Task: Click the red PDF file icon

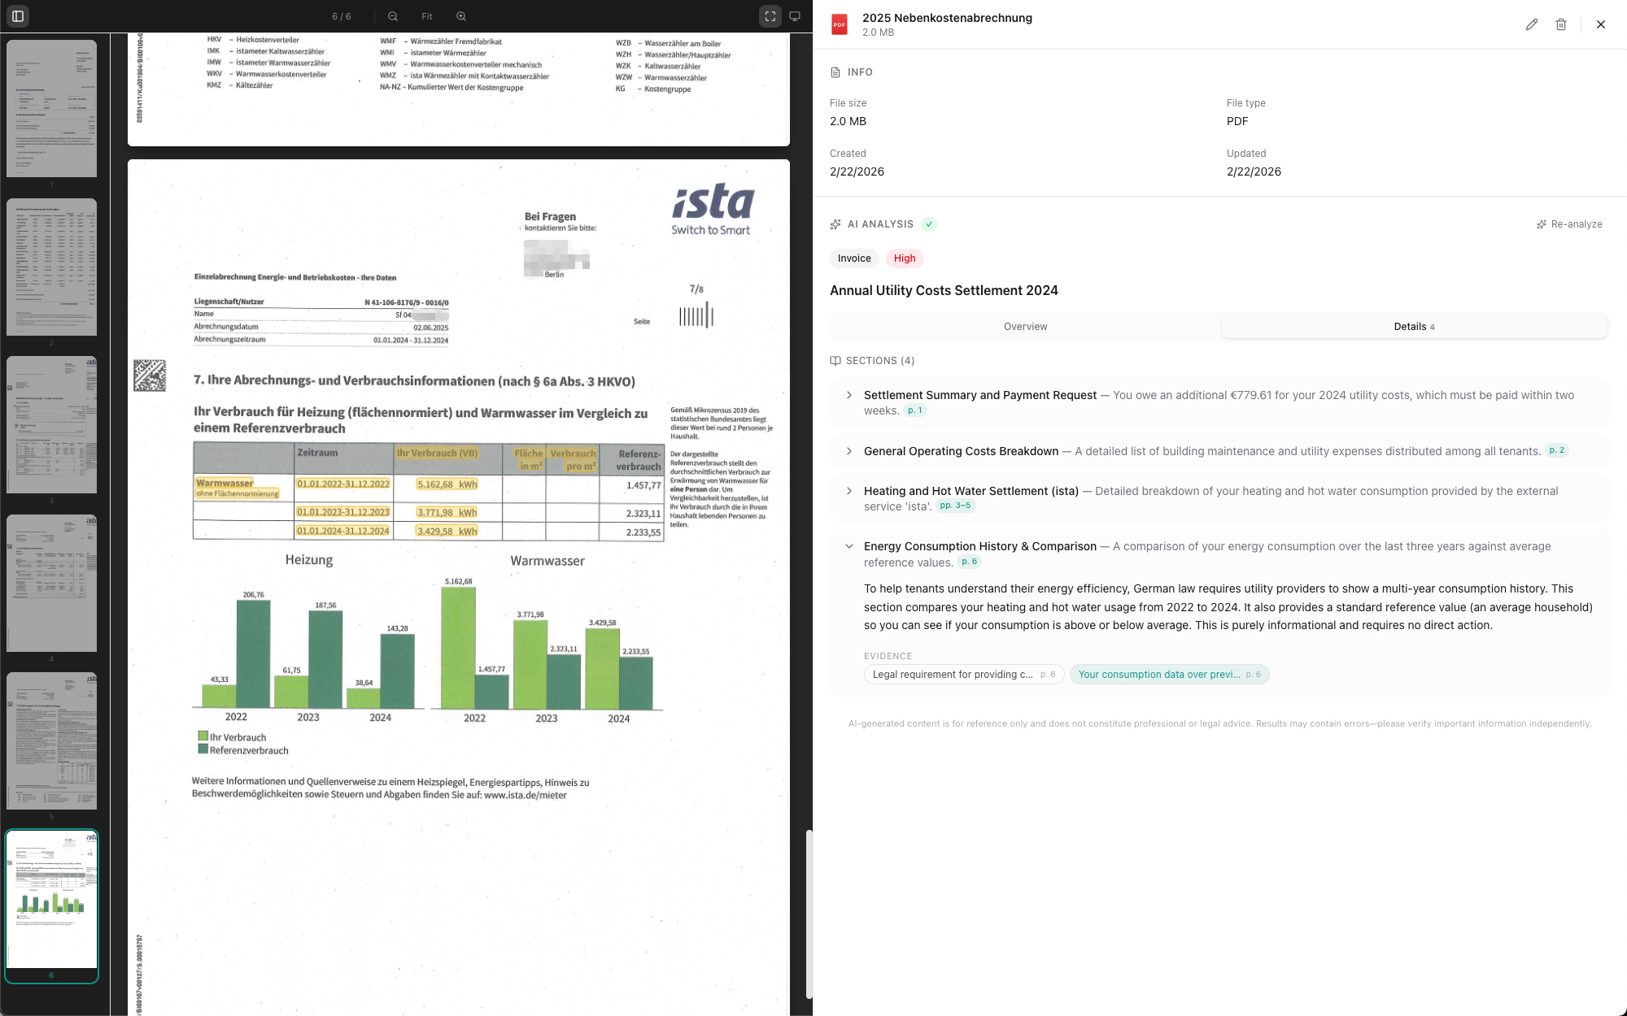Action: point(838,23)
